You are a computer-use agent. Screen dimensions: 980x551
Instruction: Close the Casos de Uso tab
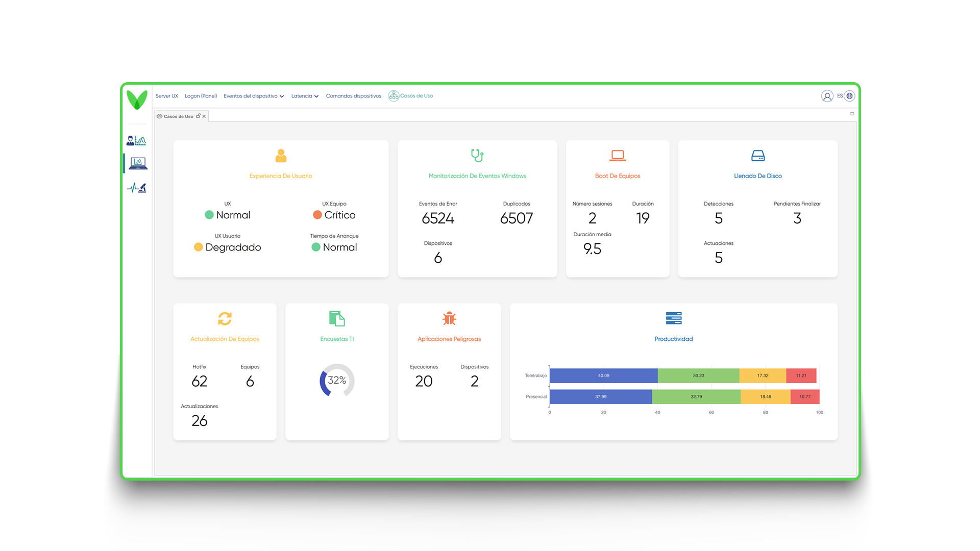click(204, 116)
